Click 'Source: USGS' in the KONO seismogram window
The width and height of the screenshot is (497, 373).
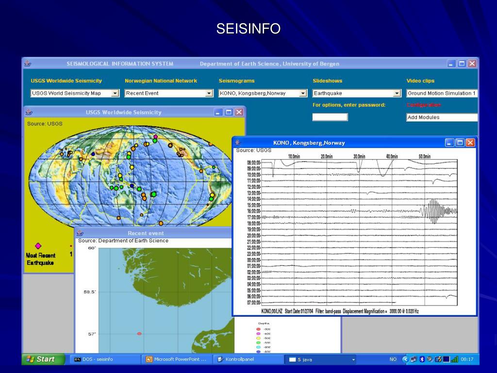click(253, 151)
